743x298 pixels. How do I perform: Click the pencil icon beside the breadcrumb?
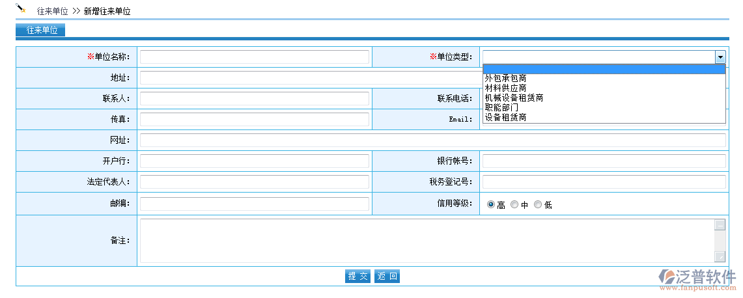(21, 8)
